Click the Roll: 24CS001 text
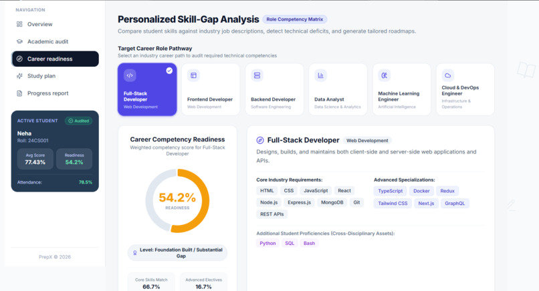 coord(33,141)
